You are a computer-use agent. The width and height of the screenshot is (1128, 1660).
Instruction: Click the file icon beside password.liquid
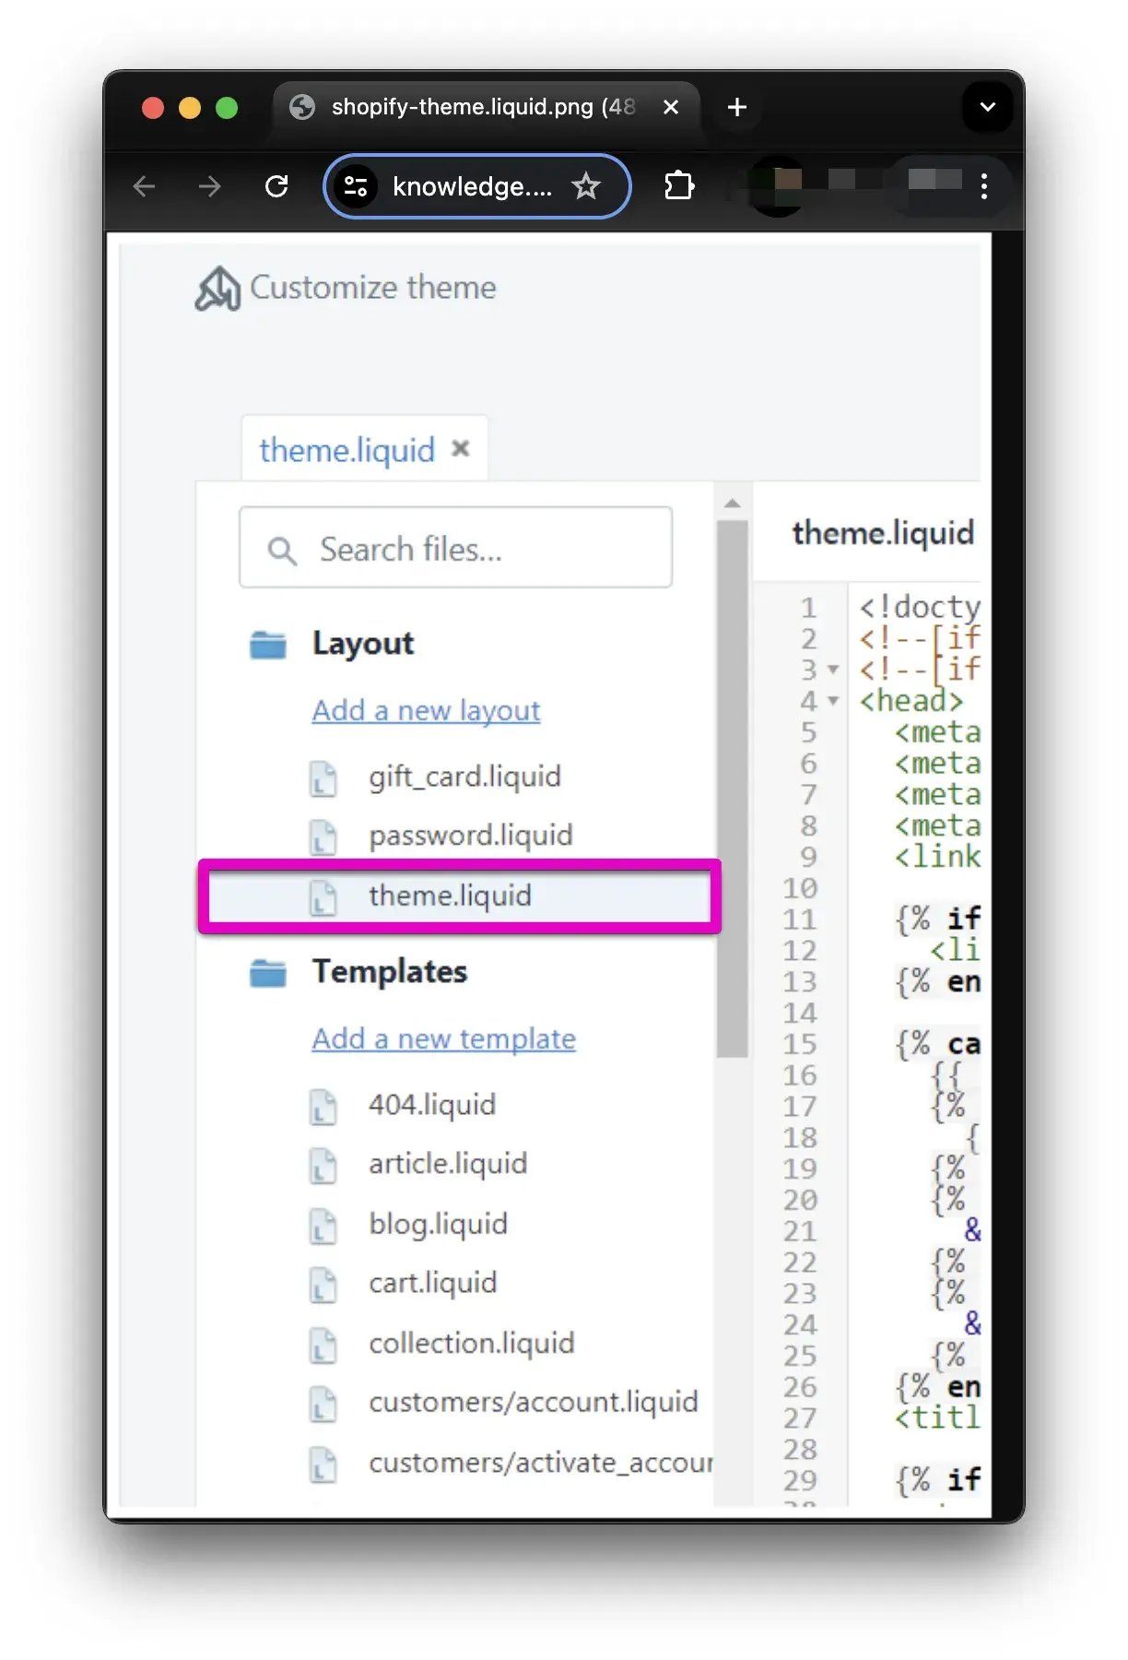[323, 837]
